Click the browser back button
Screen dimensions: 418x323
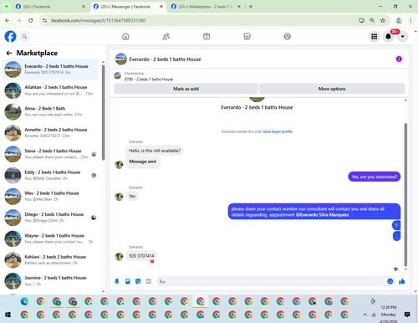click(8, 20)
